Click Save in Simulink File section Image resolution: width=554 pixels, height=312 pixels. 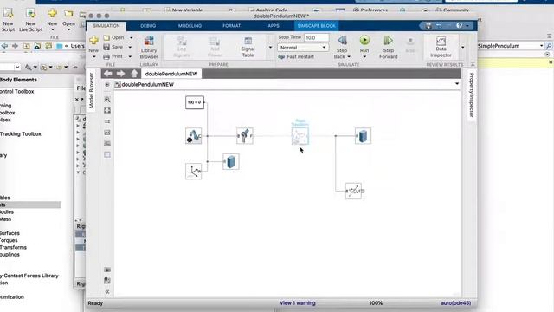click(113, 47)
